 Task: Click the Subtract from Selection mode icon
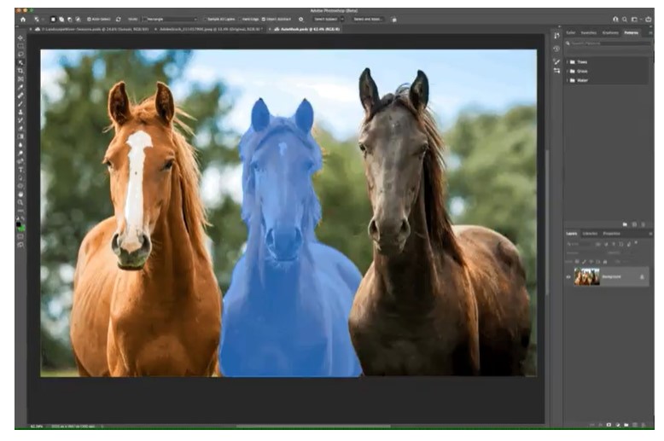click(70, 20)
